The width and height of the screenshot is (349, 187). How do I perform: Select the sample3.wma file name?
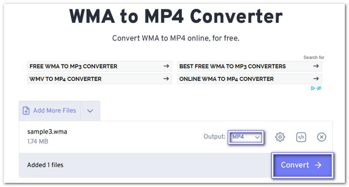click(47, 132)
